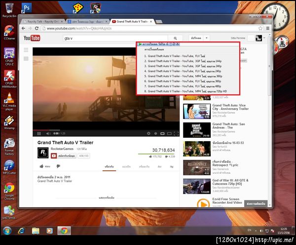
Task: Dislike the video with thumbs down
Action: click(x=58, y=166)
